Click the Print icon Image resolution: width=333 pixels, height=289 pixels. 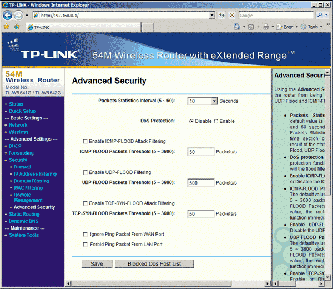click(x=265, y=27)
